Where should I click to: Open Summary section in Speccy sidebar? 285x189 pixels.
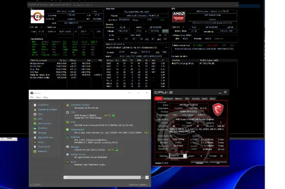43,105
